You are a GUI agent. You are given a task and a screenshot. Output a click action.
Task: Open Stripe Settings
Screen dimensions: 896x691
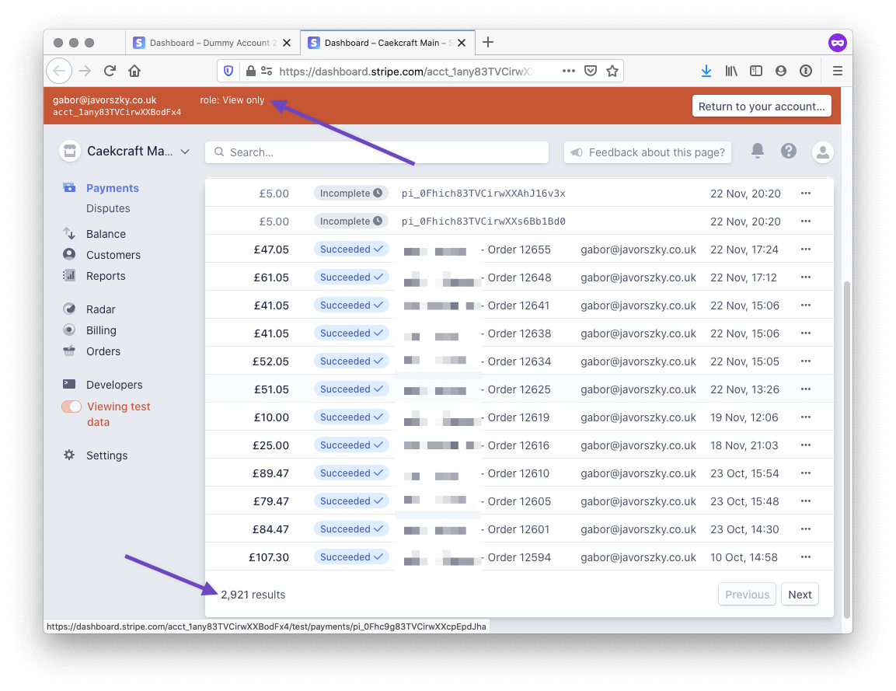click(x=106, y=455)
